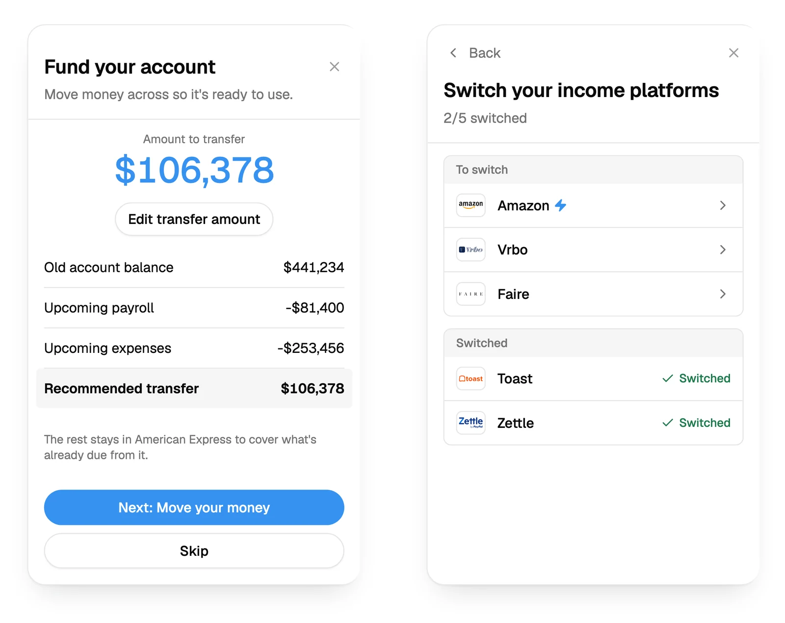Click the Toast platform name
The height and width of the screenshot is (623, 785).
[x=515, y=379]
